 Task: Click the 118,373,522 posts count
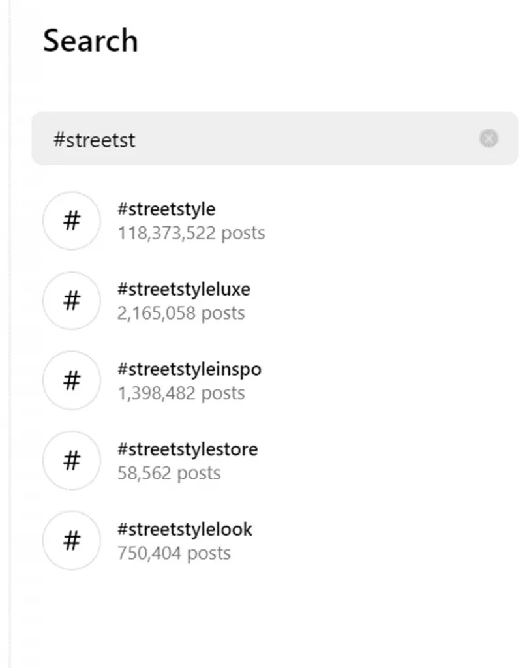point(191,233)
